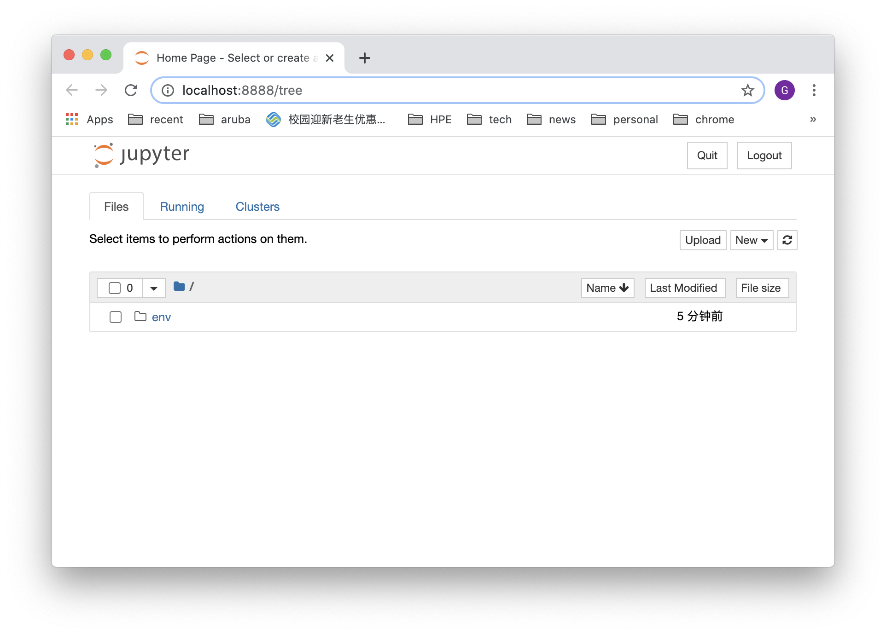Expand the New file type dropdown
The height and width of the screenshot is (635, 886).
pos(752,240)
